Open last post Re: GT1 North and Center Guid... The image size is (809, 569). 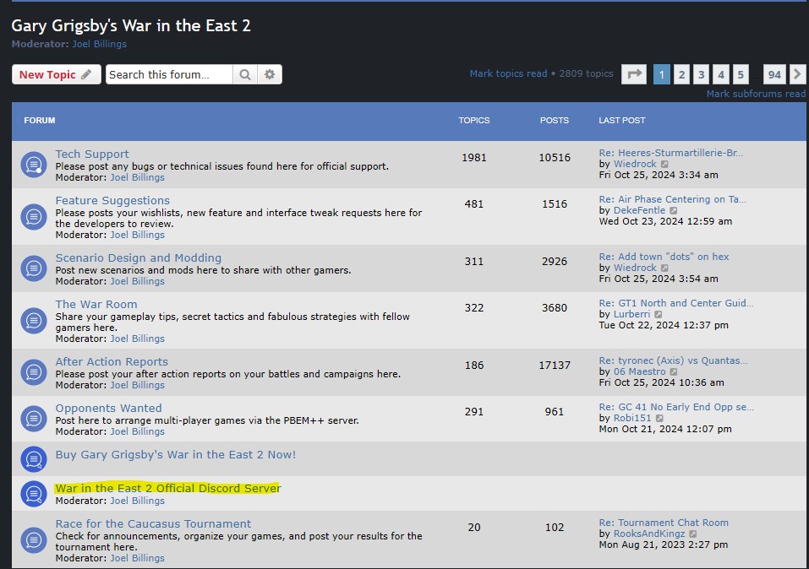tap(676, 303)
